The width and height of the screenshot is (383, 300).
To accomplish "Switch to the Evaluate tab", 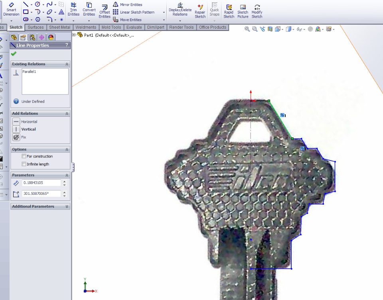I will click(x=134, y=27).
